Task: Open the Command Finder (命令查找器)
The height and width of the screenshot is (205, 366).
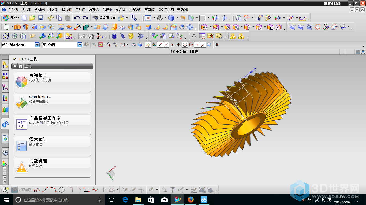Action: click(x=104, y=18)
